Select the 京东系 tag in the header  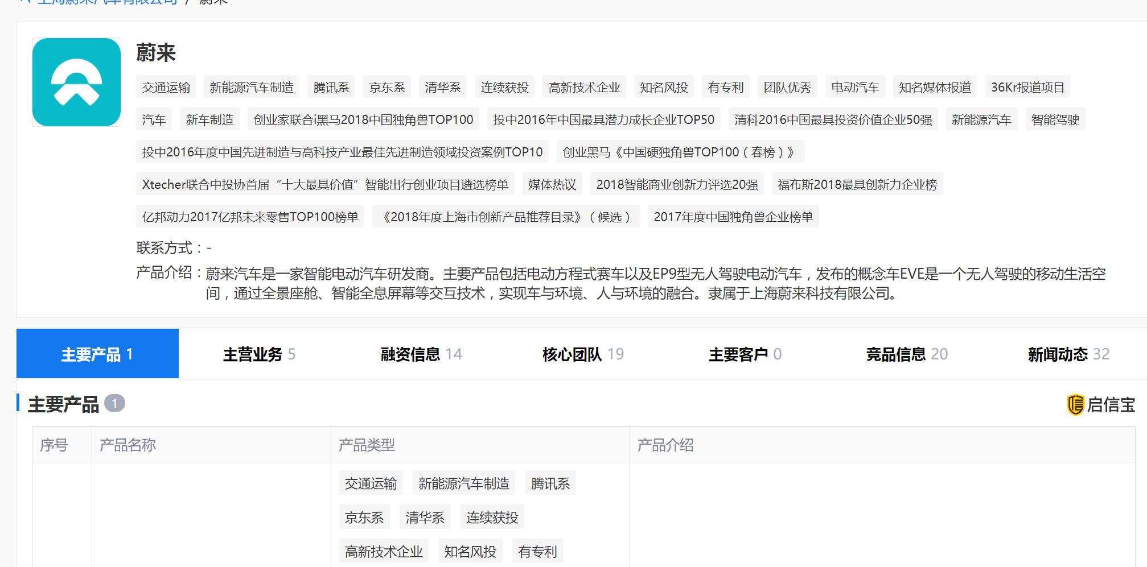click(x=387, y=87)
